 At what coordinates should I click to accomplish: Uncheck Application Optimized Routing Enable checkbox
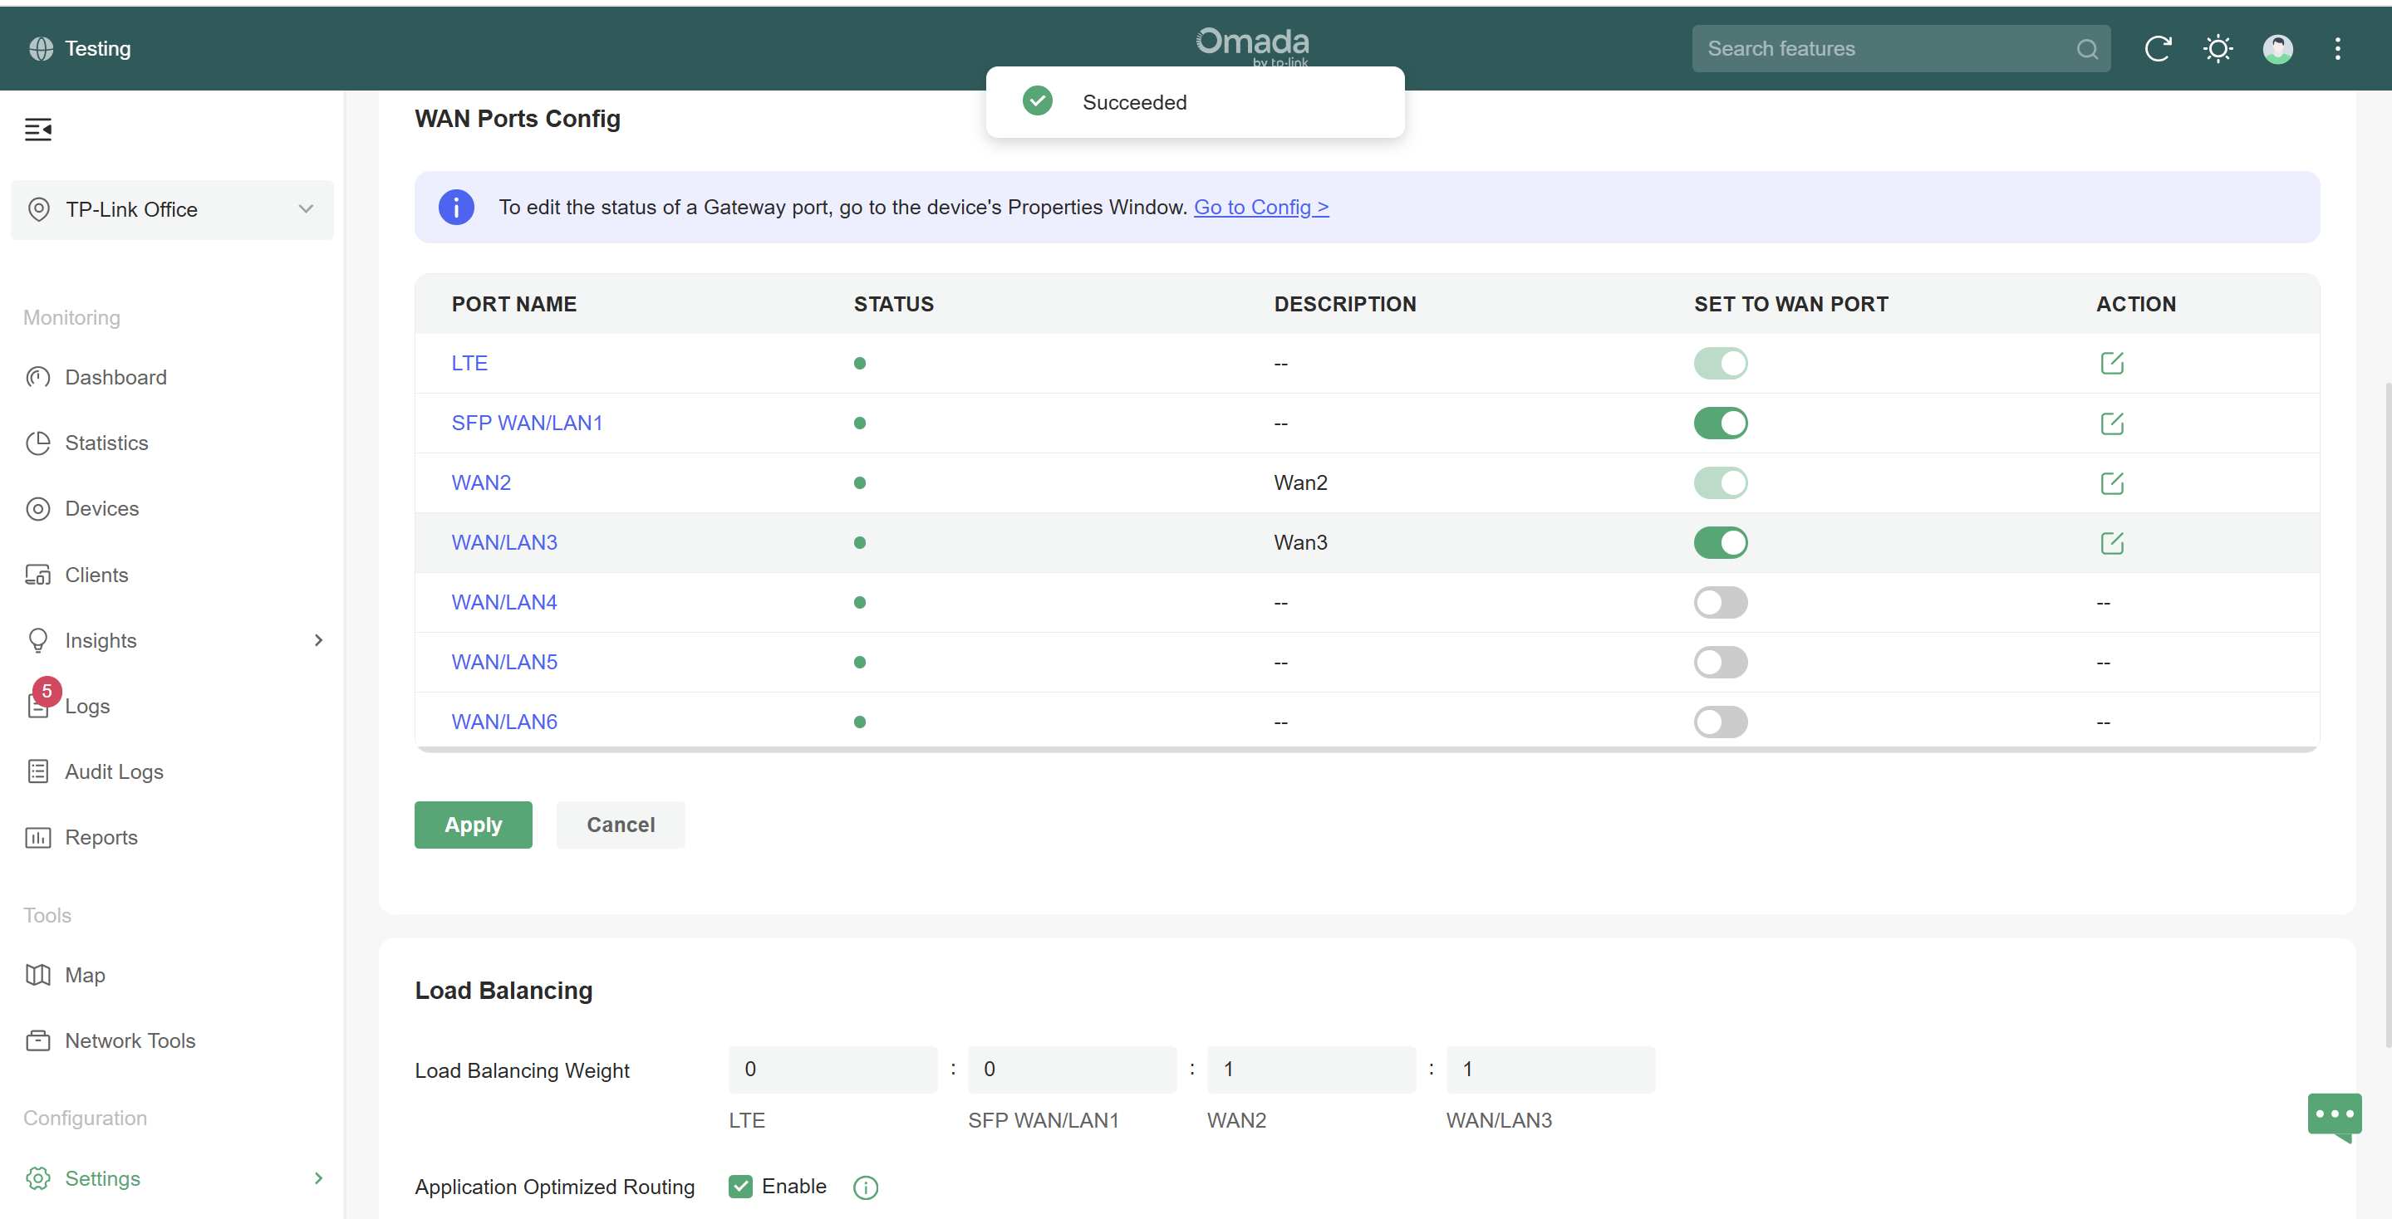[x=740, y=1187]
